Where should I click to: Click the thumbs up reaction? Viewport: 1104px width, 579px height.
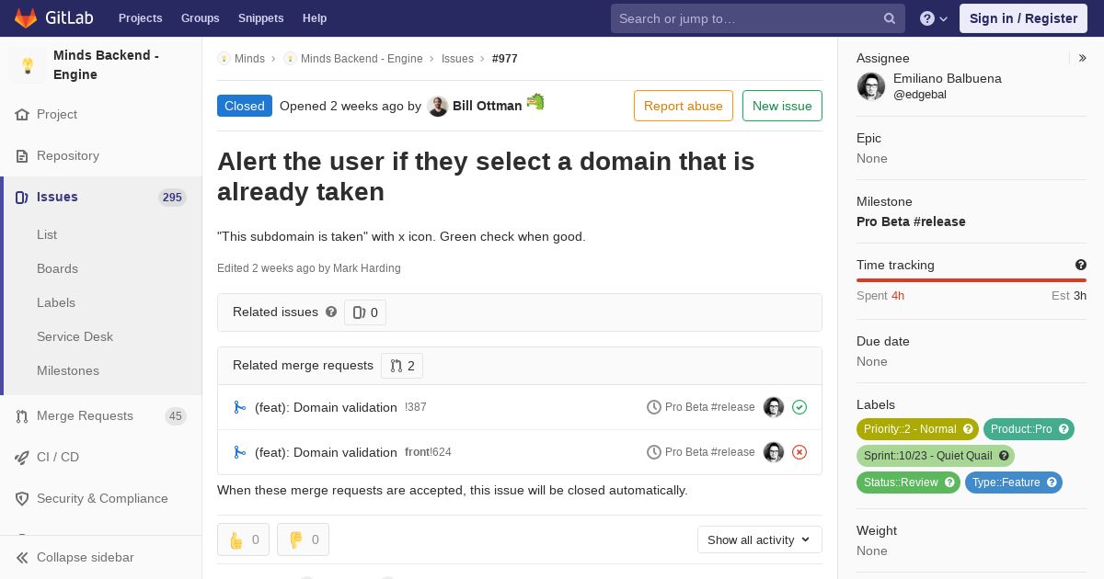[x=243, y=539]
